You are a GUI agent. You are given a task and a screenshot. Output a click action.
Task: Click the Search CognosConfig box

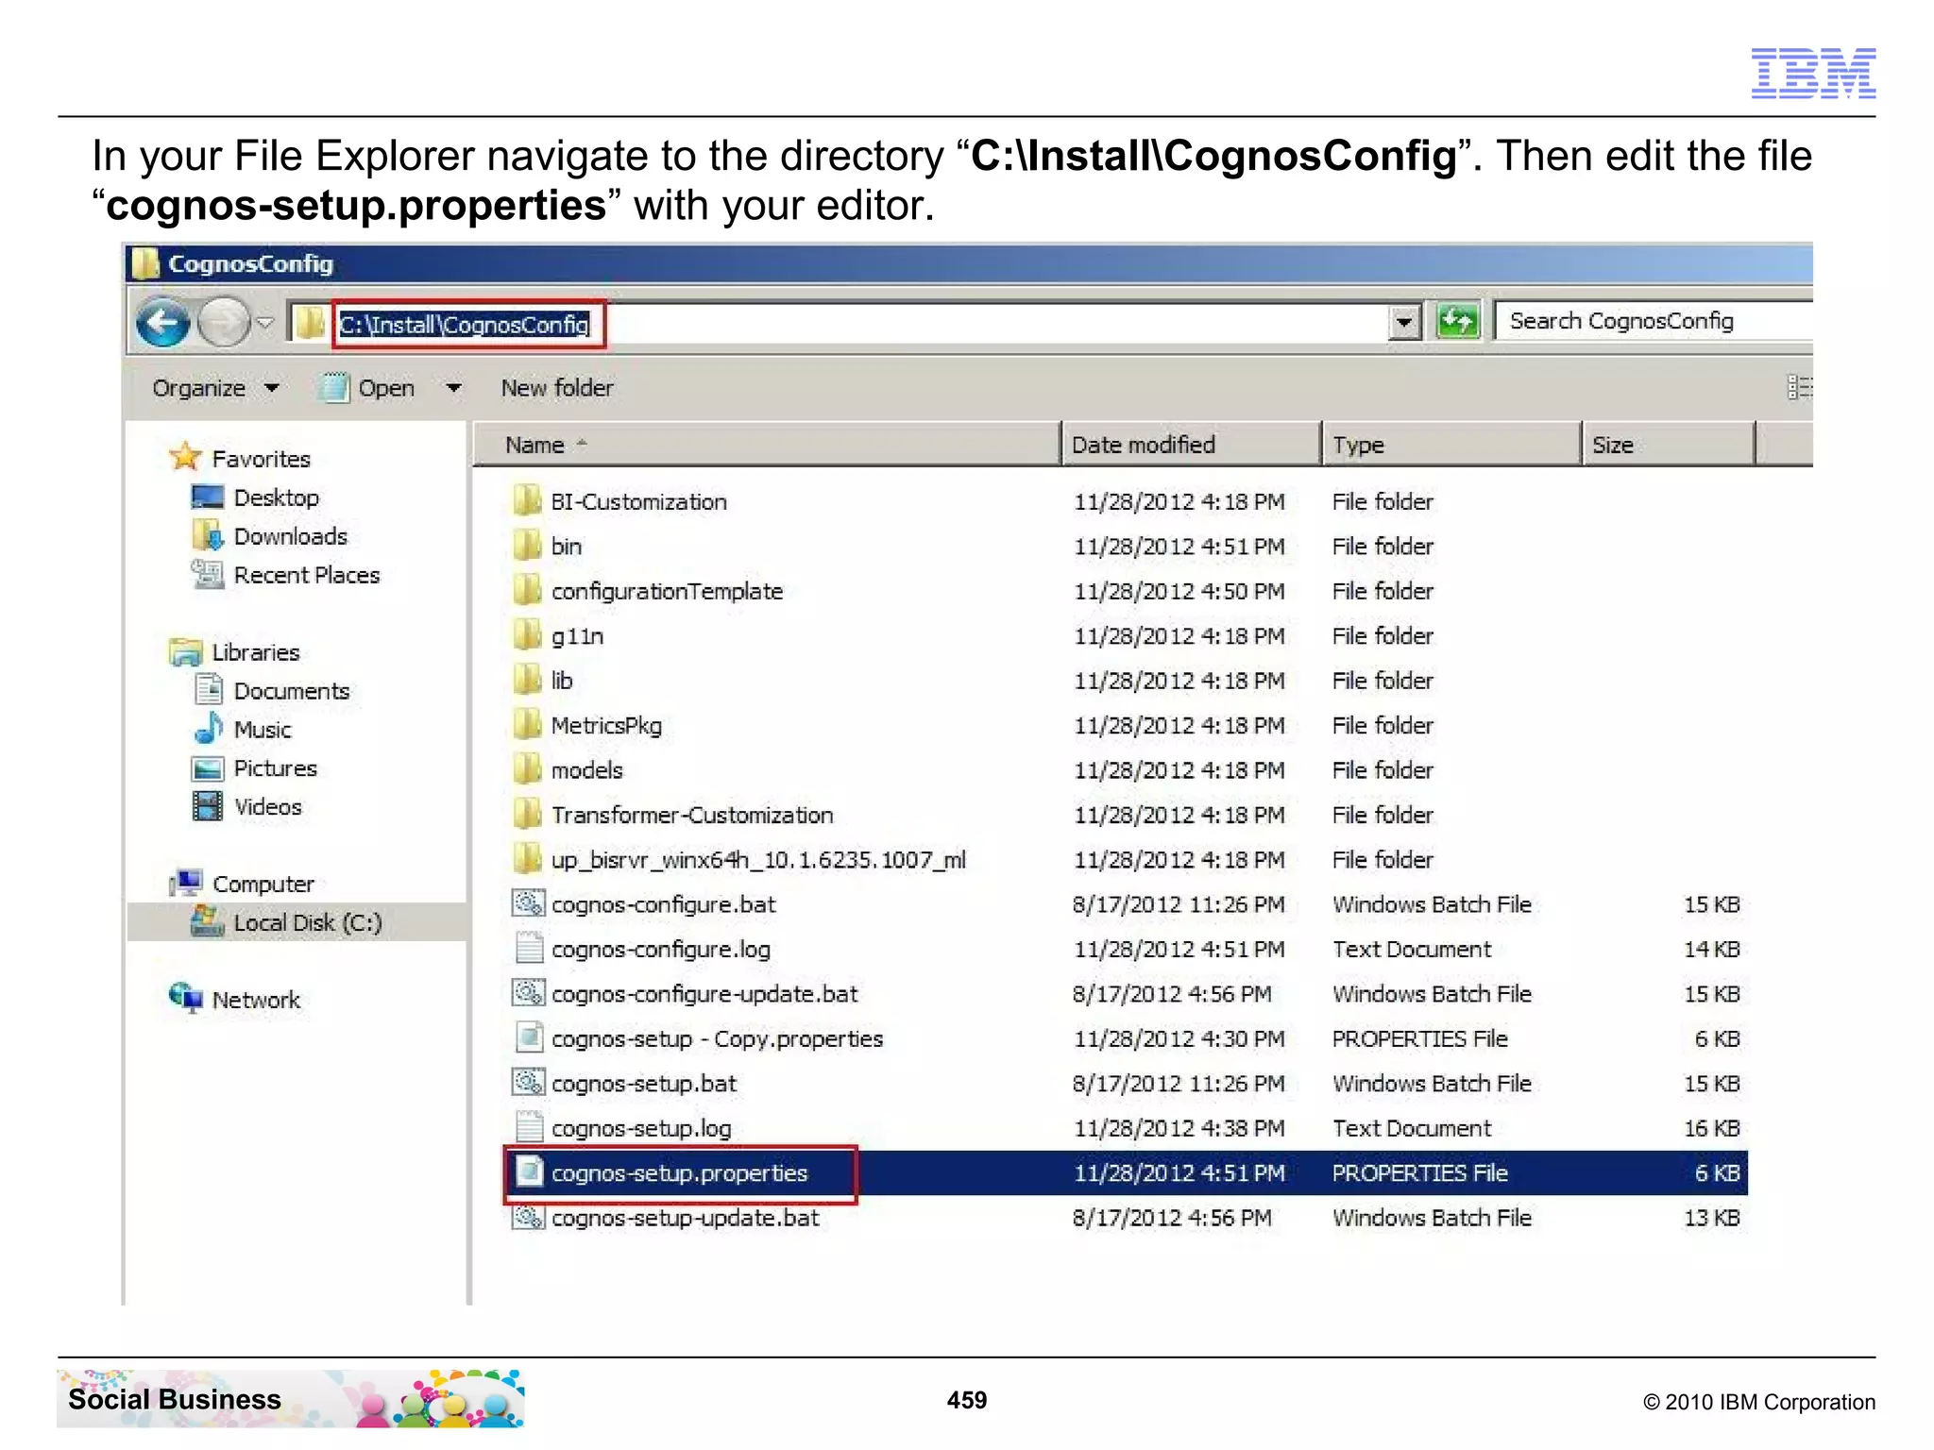click(1654, 321)
